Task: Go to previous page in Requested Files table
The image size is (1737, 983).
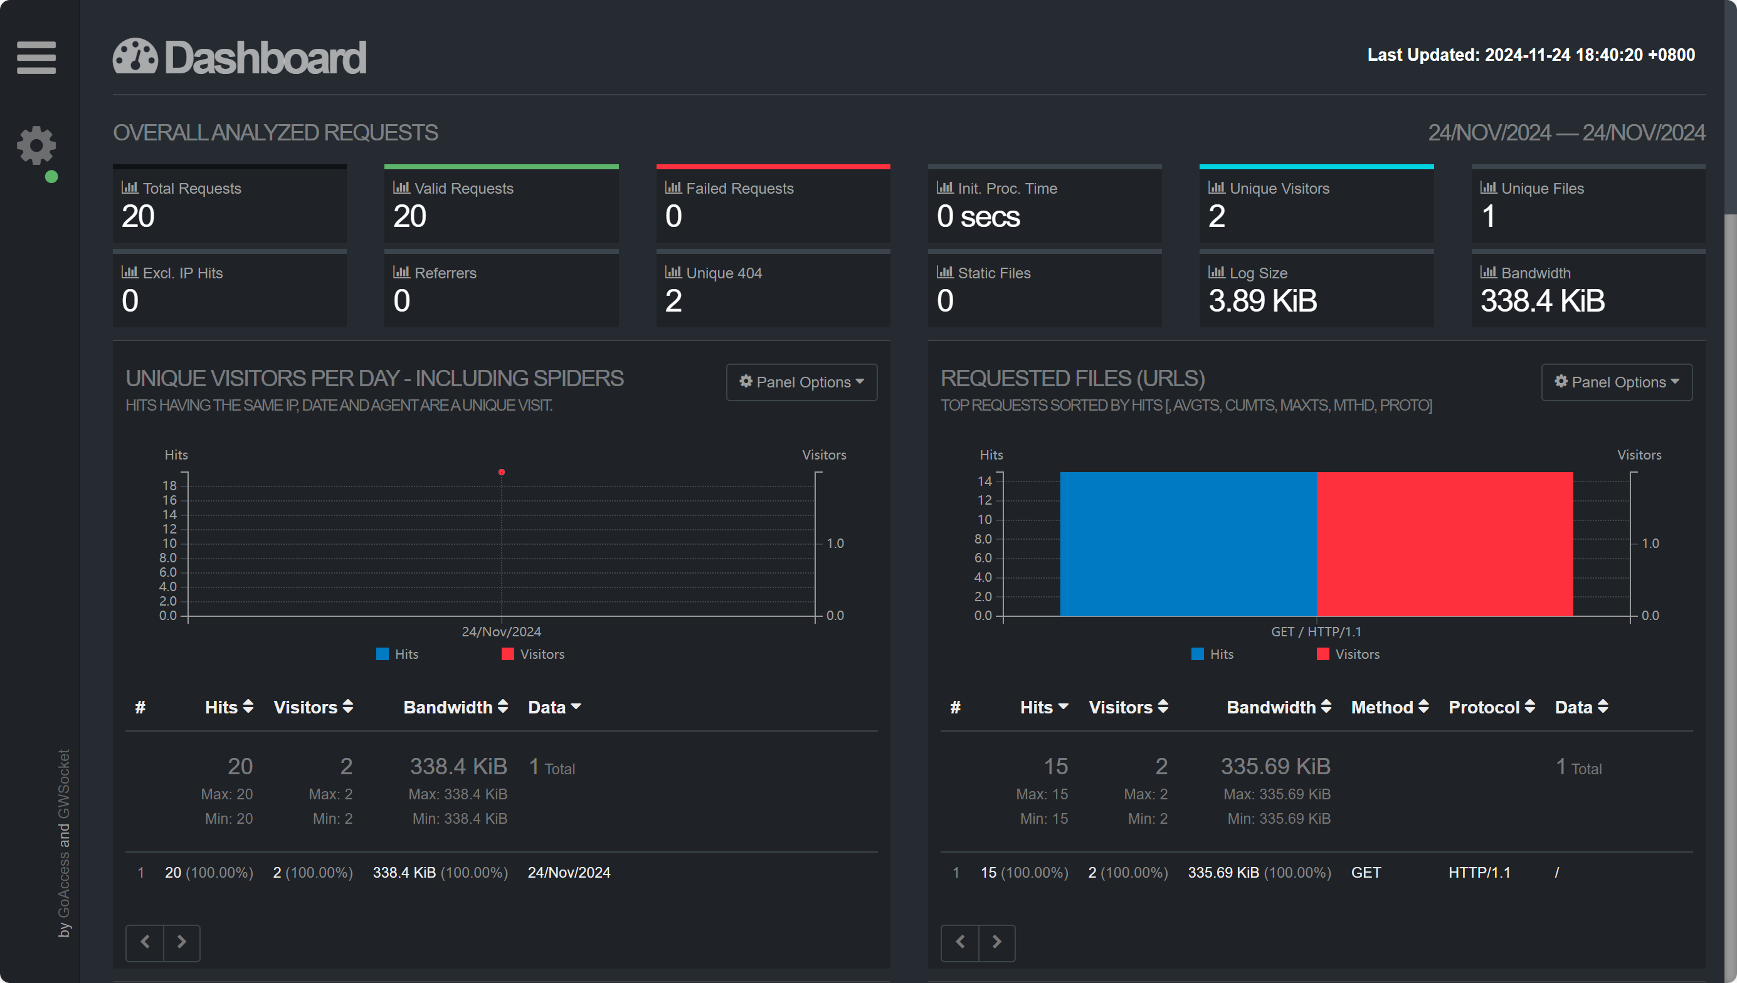Action: click(959, 942)
